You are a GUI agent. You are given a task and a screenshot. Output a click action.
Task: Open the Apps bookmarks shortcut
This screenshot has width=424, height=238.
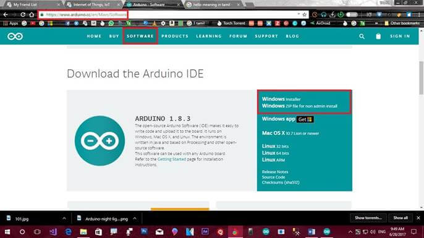coord(11,23)
